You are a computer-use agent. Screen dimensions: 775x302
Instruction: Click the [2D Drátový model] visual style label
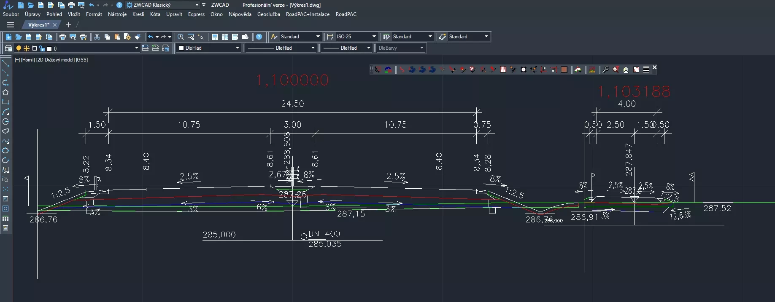[55, 60]
